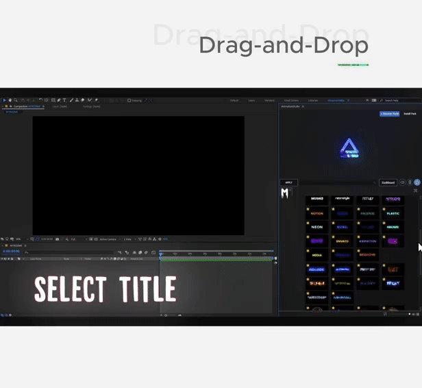Viewport: 422px width, 388px height.
Task: Select the ENVATO title preset
Action: pos(343,241)
